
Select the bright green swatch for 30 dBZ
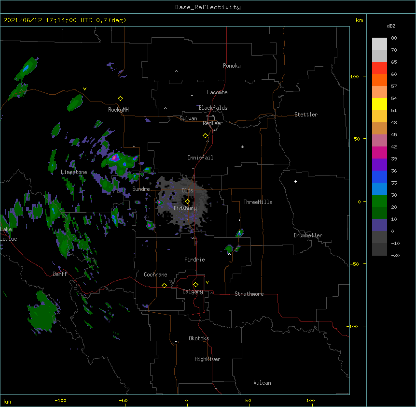379,201
